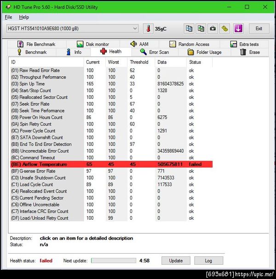This screenshot has height=279, width=276.
Task: Click the HD Tune Pro title bar icon
Action: (8, 7)
